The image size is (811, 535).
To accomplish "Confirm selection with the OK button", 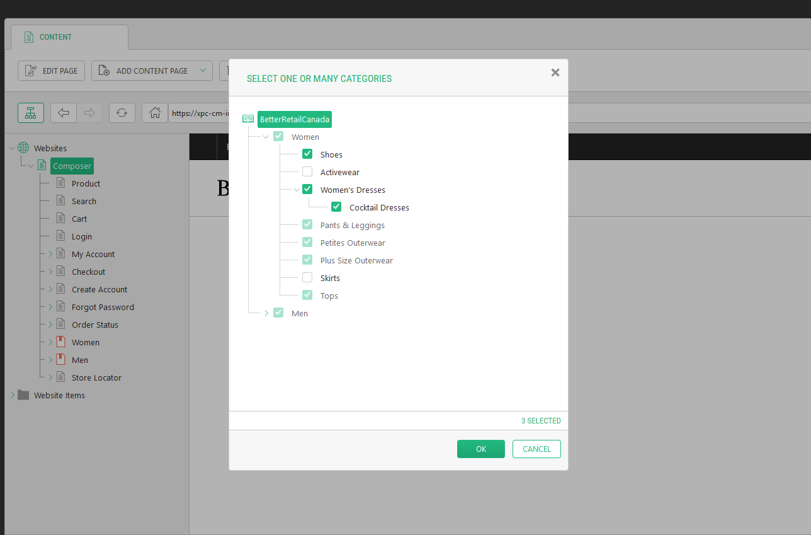I will coord(480,449).
